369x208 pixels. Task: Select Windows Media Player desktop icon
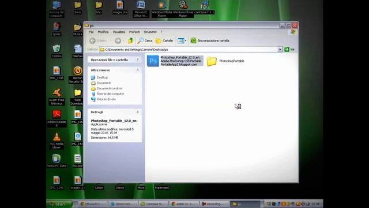tap(162, 9)
